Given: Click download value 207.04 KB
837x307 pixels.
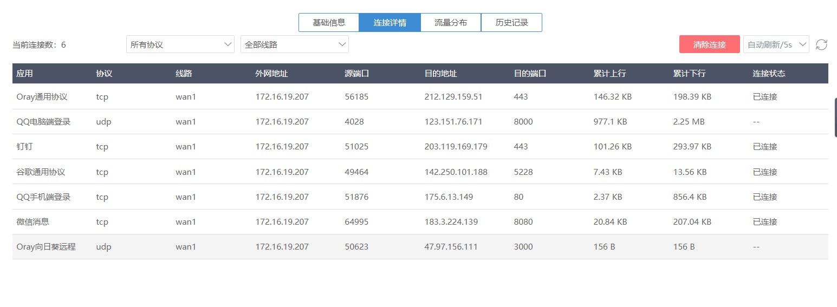Looking at the screenshot, I should (x=692, y=221).
